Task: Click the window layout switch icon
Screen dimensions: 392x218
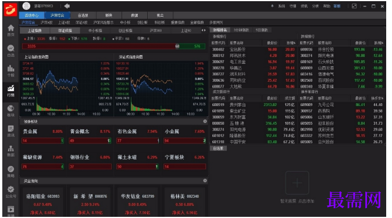Action: [x=354, y=6]
